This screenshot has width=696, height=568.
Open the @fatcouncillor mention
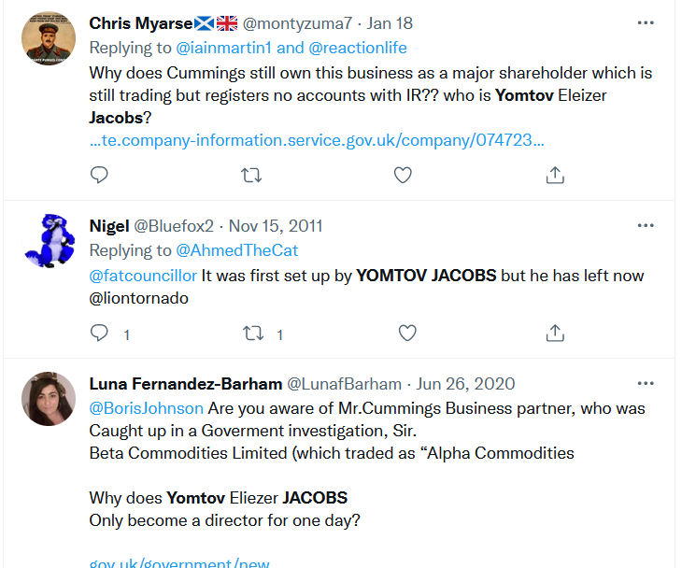143,276
